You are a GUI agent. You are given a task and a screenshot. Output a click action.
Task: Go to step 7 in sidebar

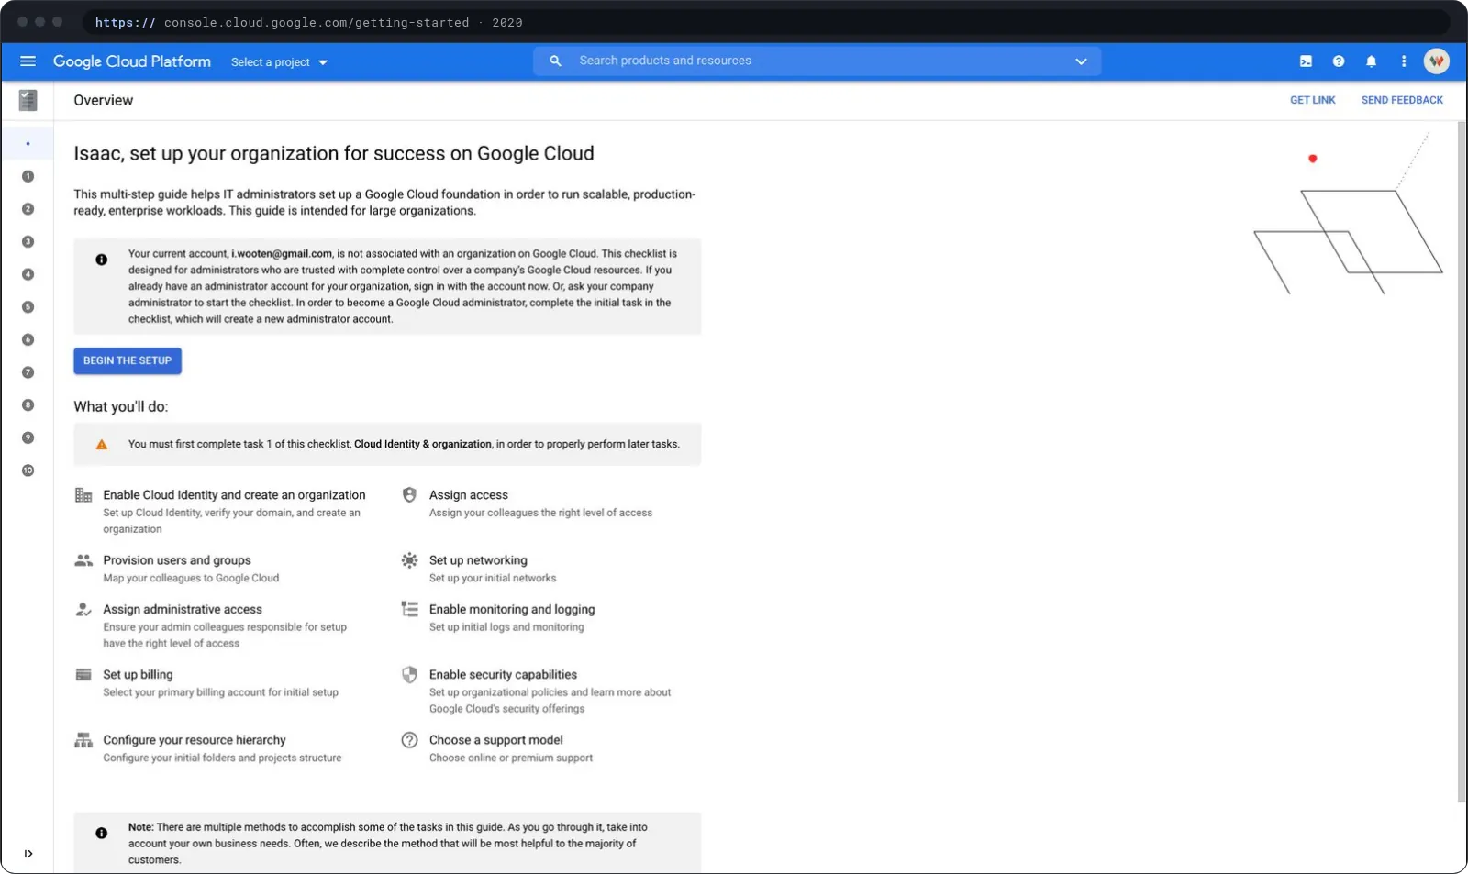tap(28, 372)
